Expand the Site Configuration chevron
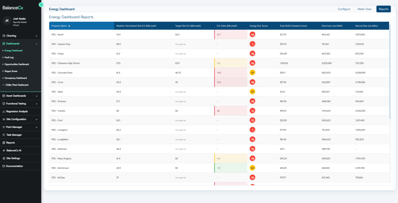Screen dimensions: 398x203 37,119
